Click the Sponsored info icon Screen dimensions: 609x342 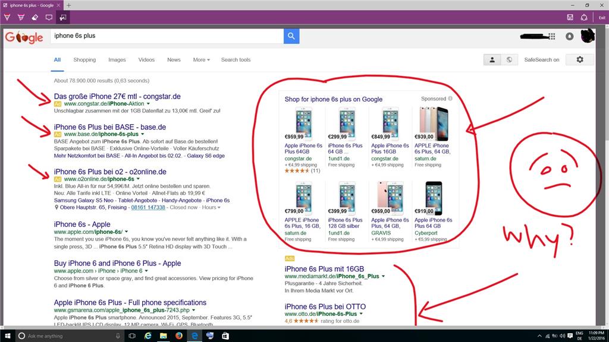coord(450,99)
